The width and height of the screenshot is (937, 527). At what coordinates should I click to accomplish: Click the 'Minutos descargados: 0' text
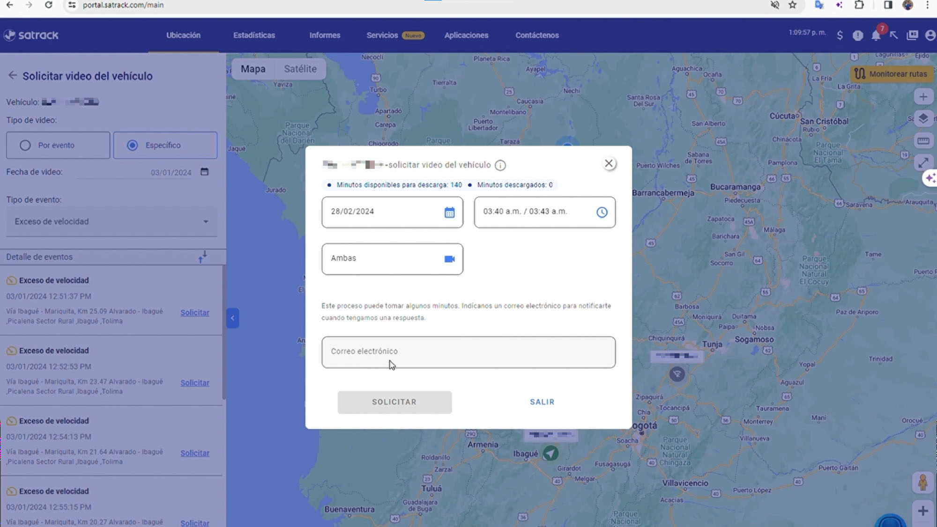515,185
